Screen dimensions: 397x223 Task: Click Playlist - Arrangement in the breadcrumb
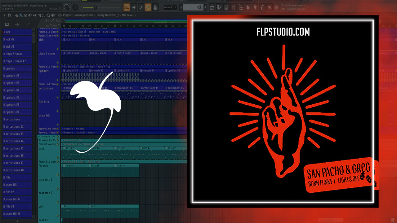coord(78,15)
